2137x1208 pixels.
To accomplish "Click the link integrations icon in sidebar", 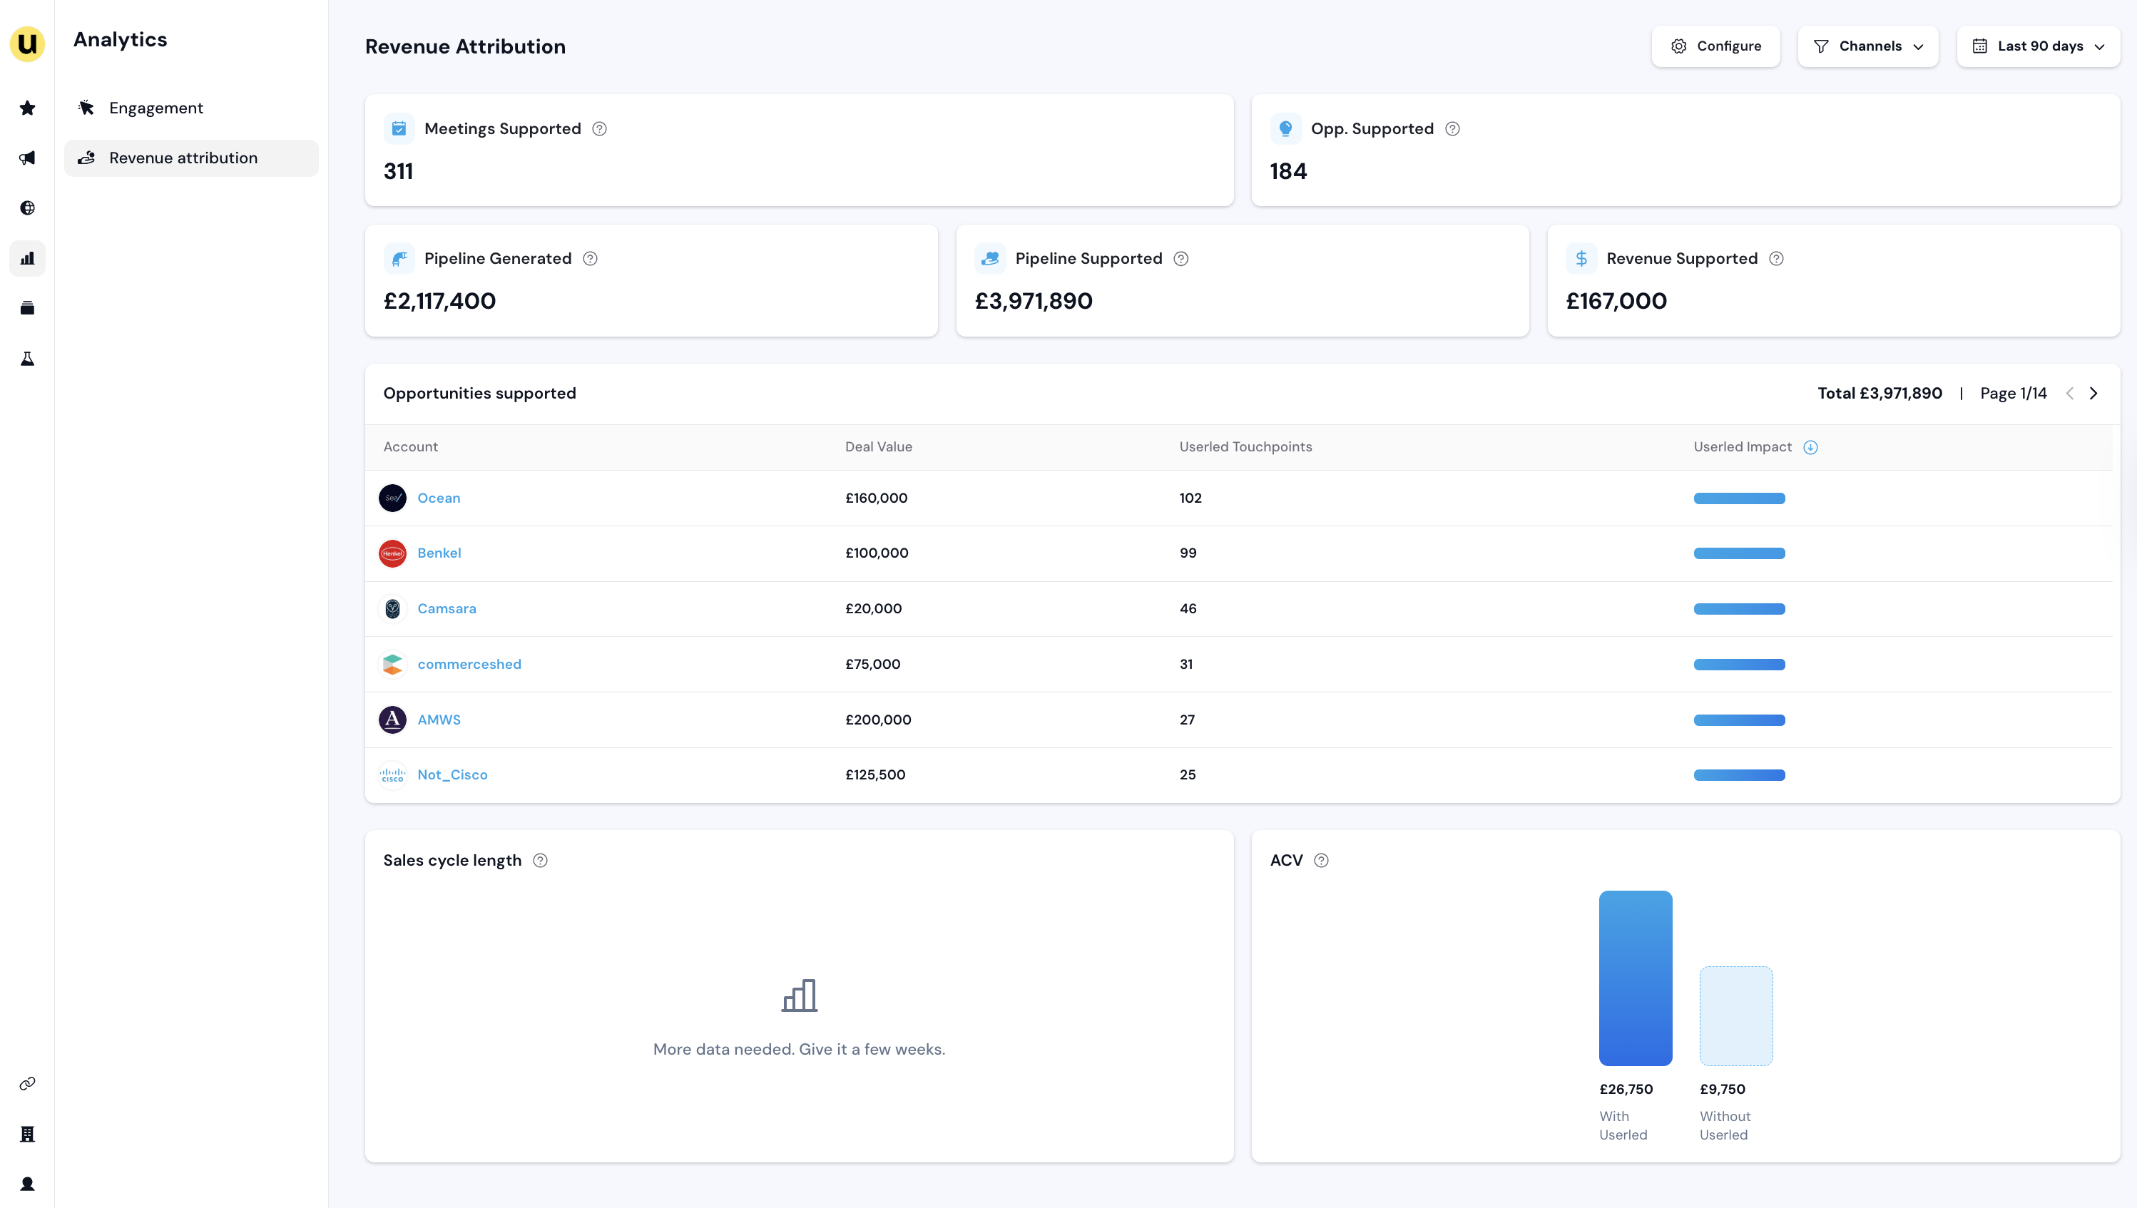I will 27,1083.
